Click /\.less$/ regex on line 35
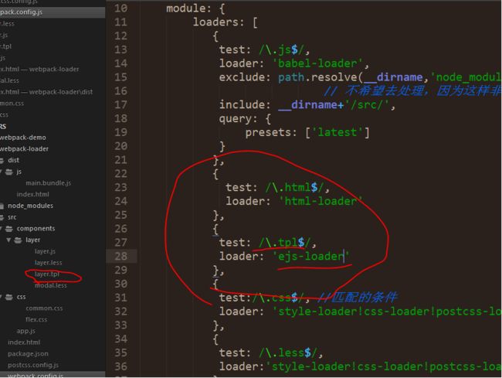 pyautogui.click(x=288, y=352)
